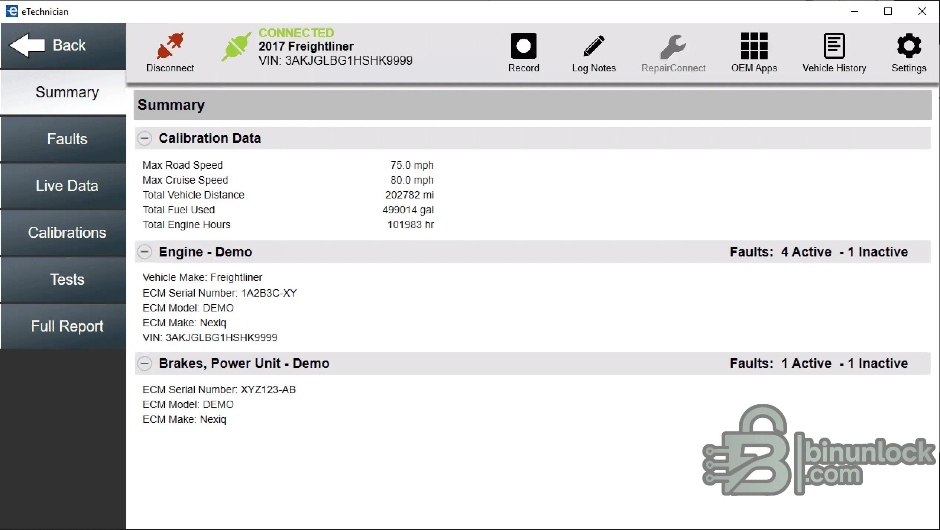Open the Full Report tab
The height and width of the screenshot is (530, 940).
coord(63,326)
